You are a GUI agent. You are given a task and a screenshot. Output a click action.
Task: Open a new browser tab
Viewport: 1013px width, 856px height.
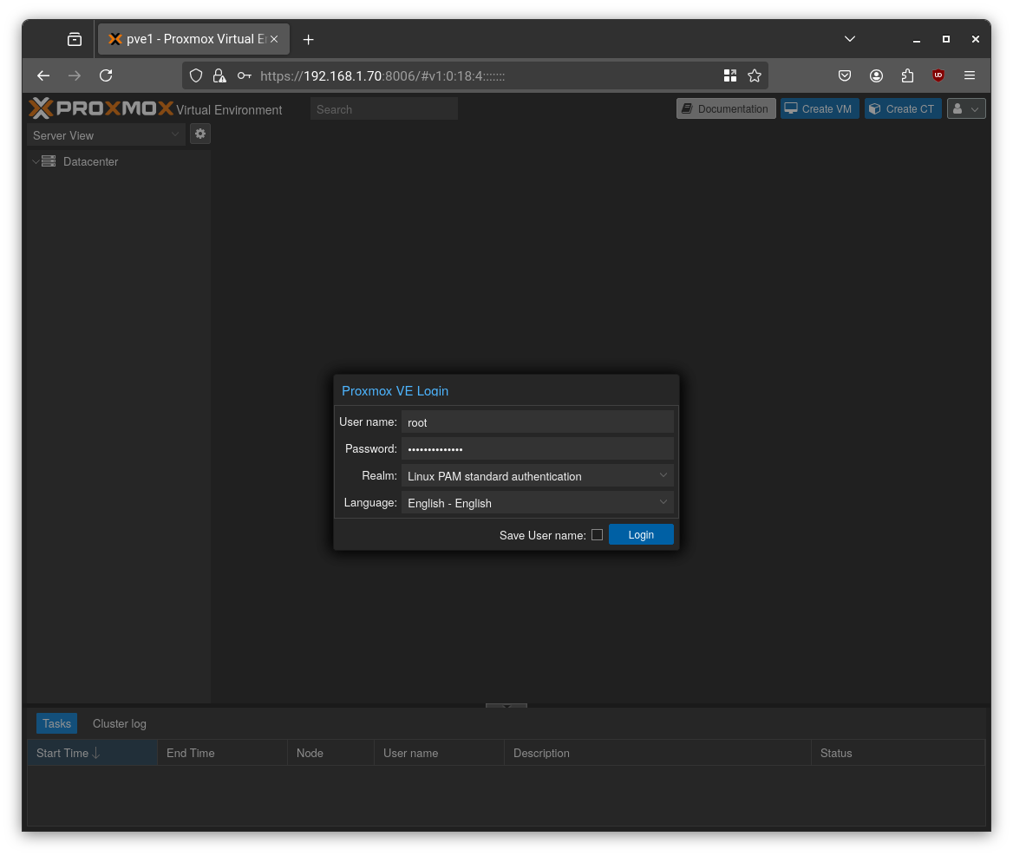point(308,39)
